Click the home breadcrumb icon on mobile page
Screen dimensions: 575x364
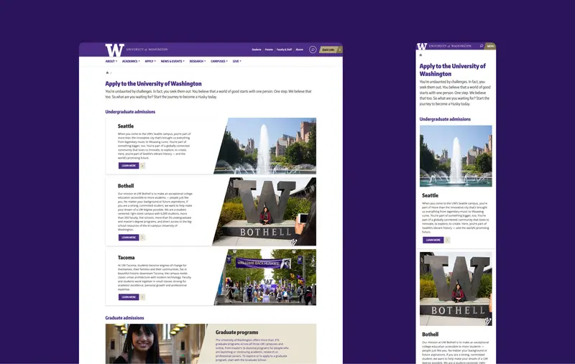click(420, 55)
